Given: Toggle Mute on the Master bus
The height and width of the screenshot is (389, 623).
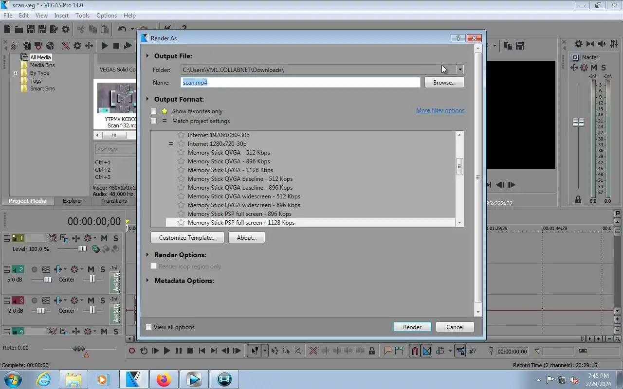Looking at the screenshot, I should click(594, 68).
